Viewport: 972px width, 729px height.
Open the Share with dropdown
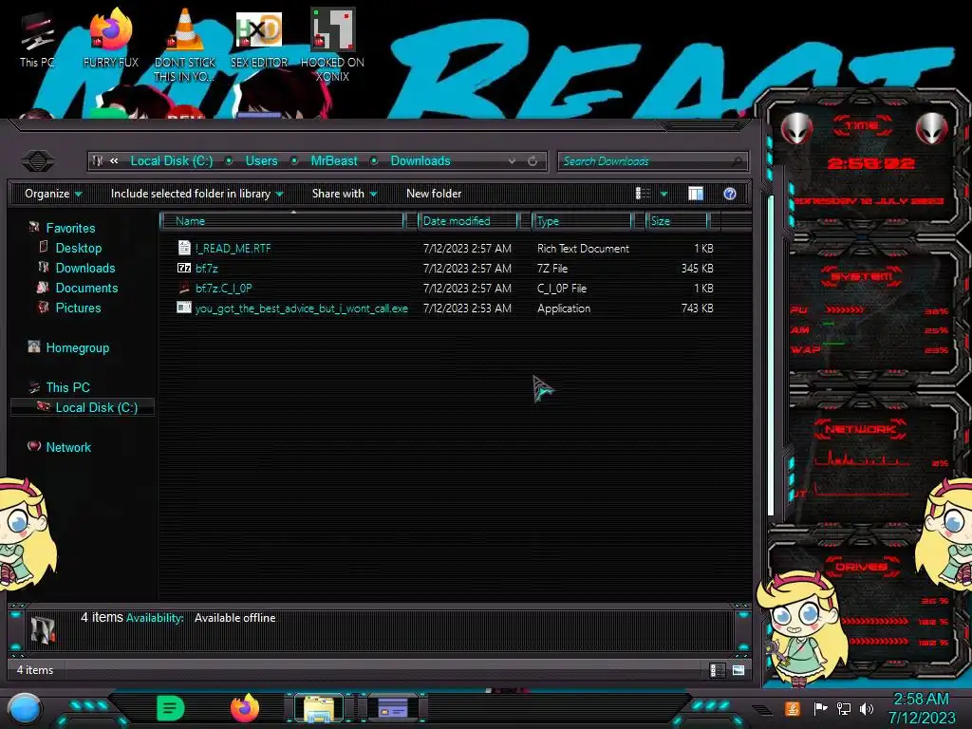point(345,194)
